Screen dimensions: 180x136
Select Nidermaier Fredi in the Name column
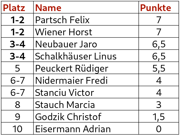click(71, 81)
